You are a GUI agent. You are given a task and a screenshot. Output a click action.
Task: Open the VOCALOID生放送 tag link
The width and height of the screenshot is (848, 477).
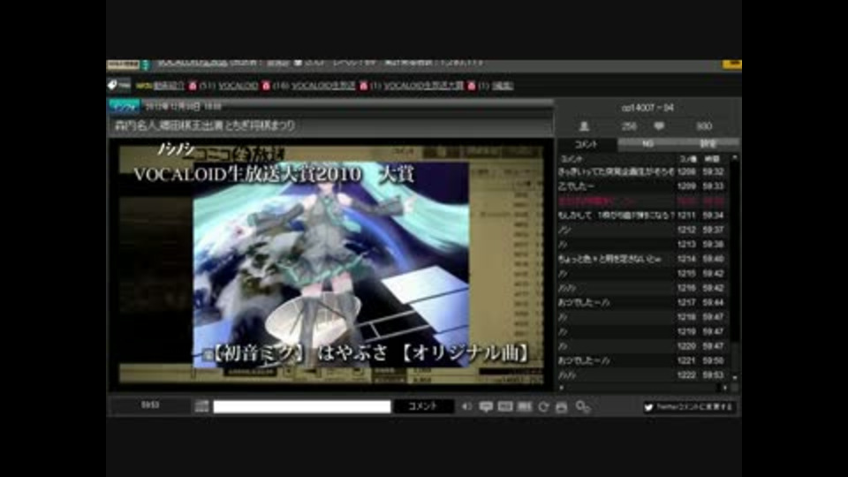pos(323,86)
